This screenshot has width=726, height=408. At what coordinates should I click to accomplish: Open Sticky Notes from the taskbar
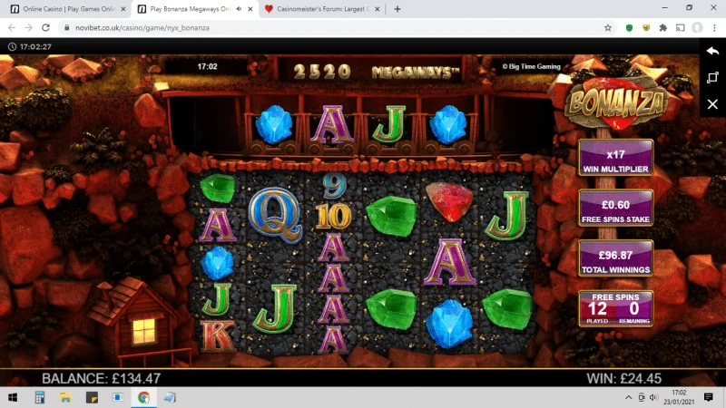click(x=92, y=397)
